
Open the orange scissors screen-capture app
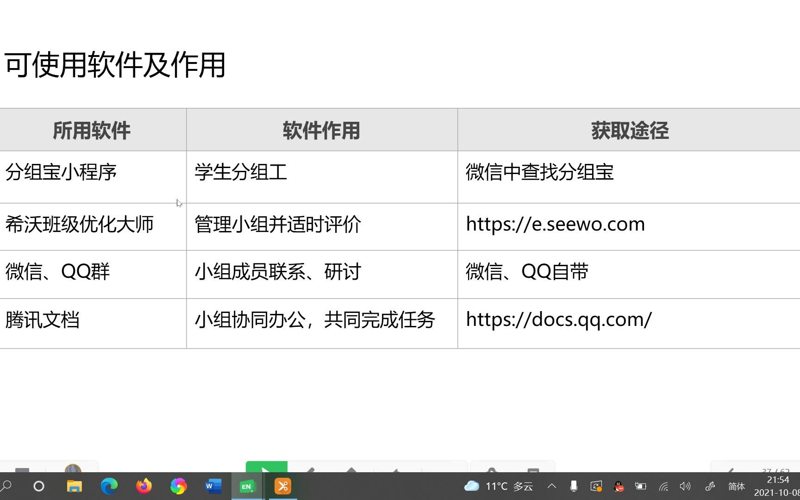(283, 486)
